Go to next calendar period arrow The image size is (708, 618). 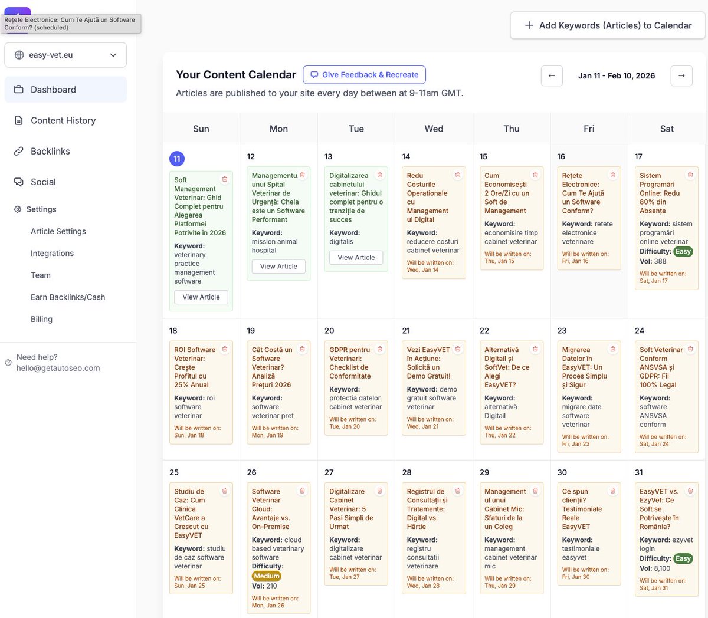point(681,75)
